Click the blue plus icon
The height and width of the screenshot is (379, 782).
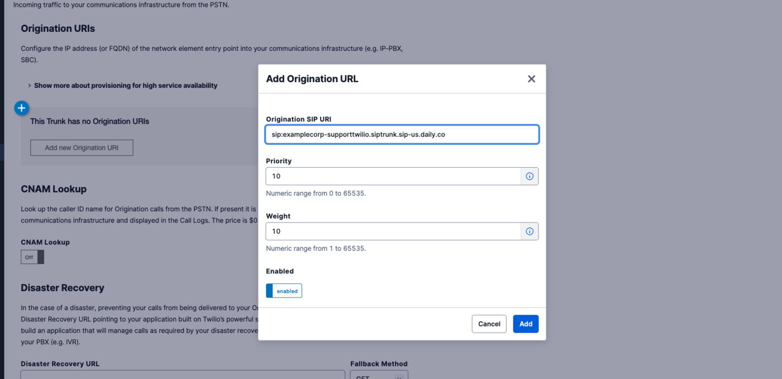[x=21, y=108]
